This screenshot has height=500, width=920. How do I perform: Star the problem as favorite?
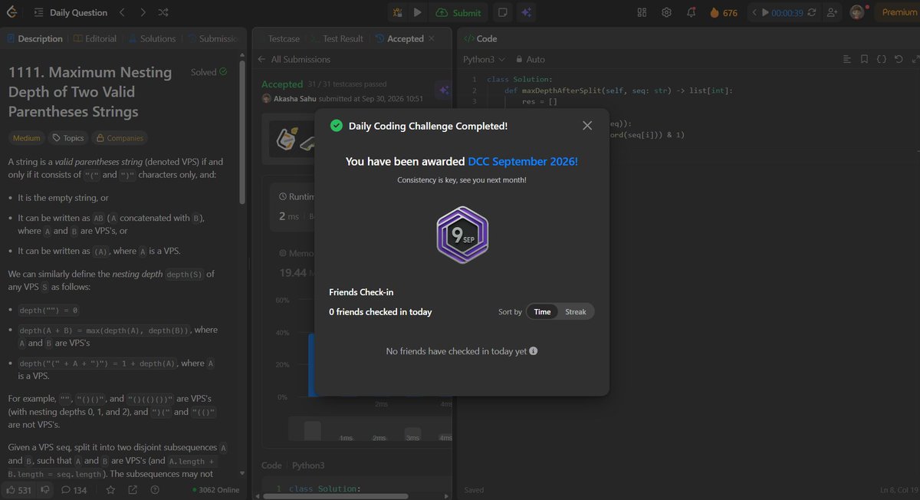[111, 489]
